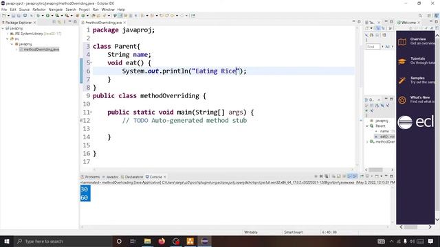Collapse the src folder node
Screen dimensions: 440x247
click(8, 39)
